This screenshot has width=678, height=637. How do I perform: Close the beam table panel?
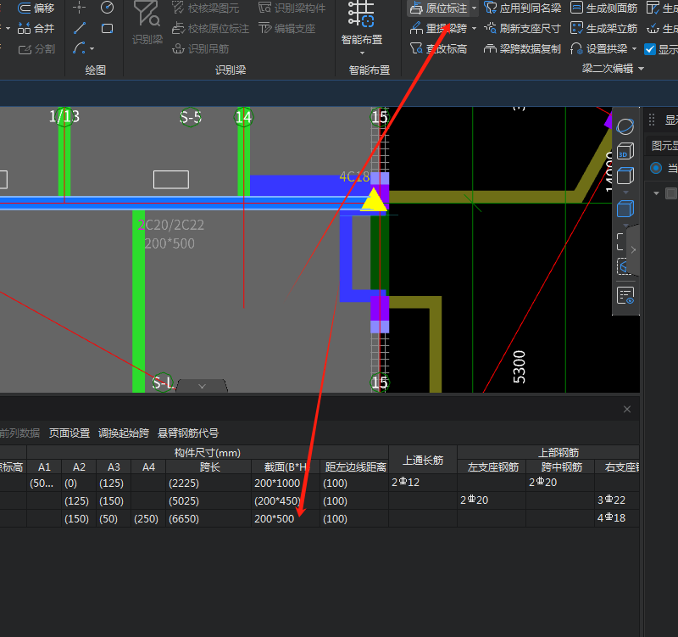tap(627, 410)
